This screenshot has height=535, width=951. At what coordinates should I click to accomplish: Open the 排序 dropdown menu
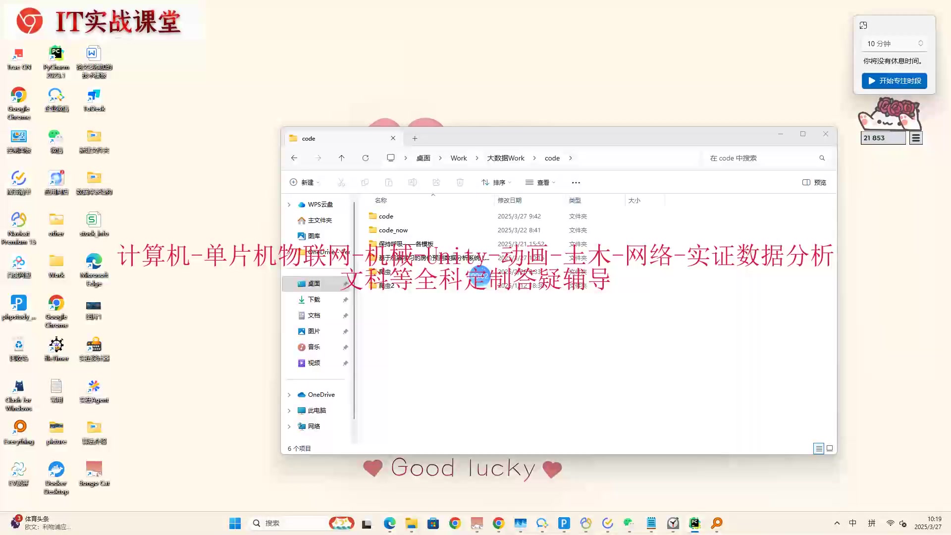[x=497, y=182]
